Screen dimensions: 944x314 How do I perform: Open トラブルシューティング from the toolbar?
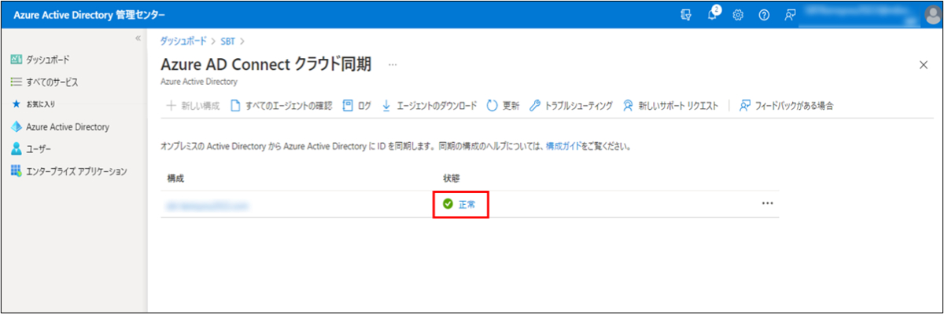click(571, 106)
